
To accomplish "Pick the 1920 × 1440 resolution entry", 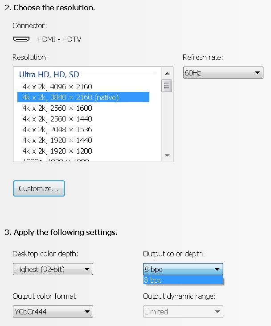I will pos(57,140).
